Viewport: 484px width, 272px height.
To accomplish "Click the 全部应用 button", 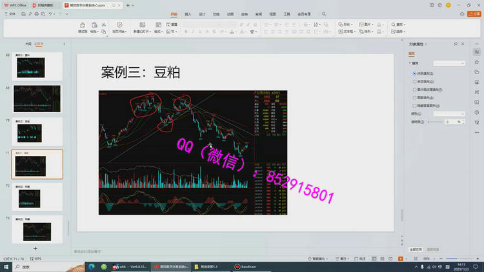I will pyautogui.click(x=416, y=248).
